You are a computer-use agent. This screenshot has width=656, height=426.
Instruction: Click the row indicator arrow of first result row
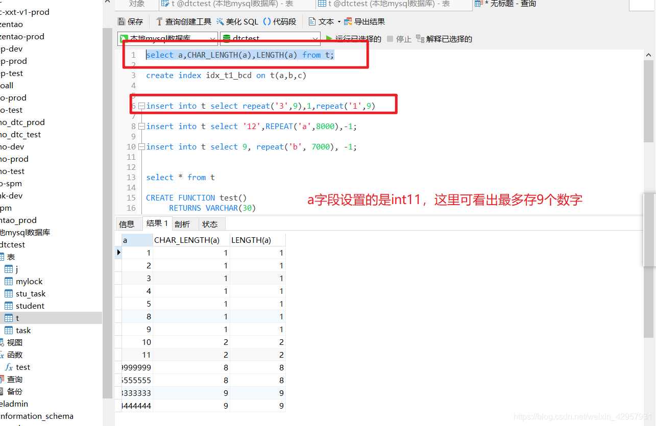click(118, 253)
